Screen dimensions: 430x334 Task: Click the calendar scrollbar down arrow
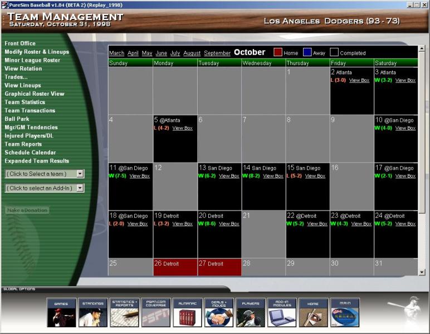422,272
